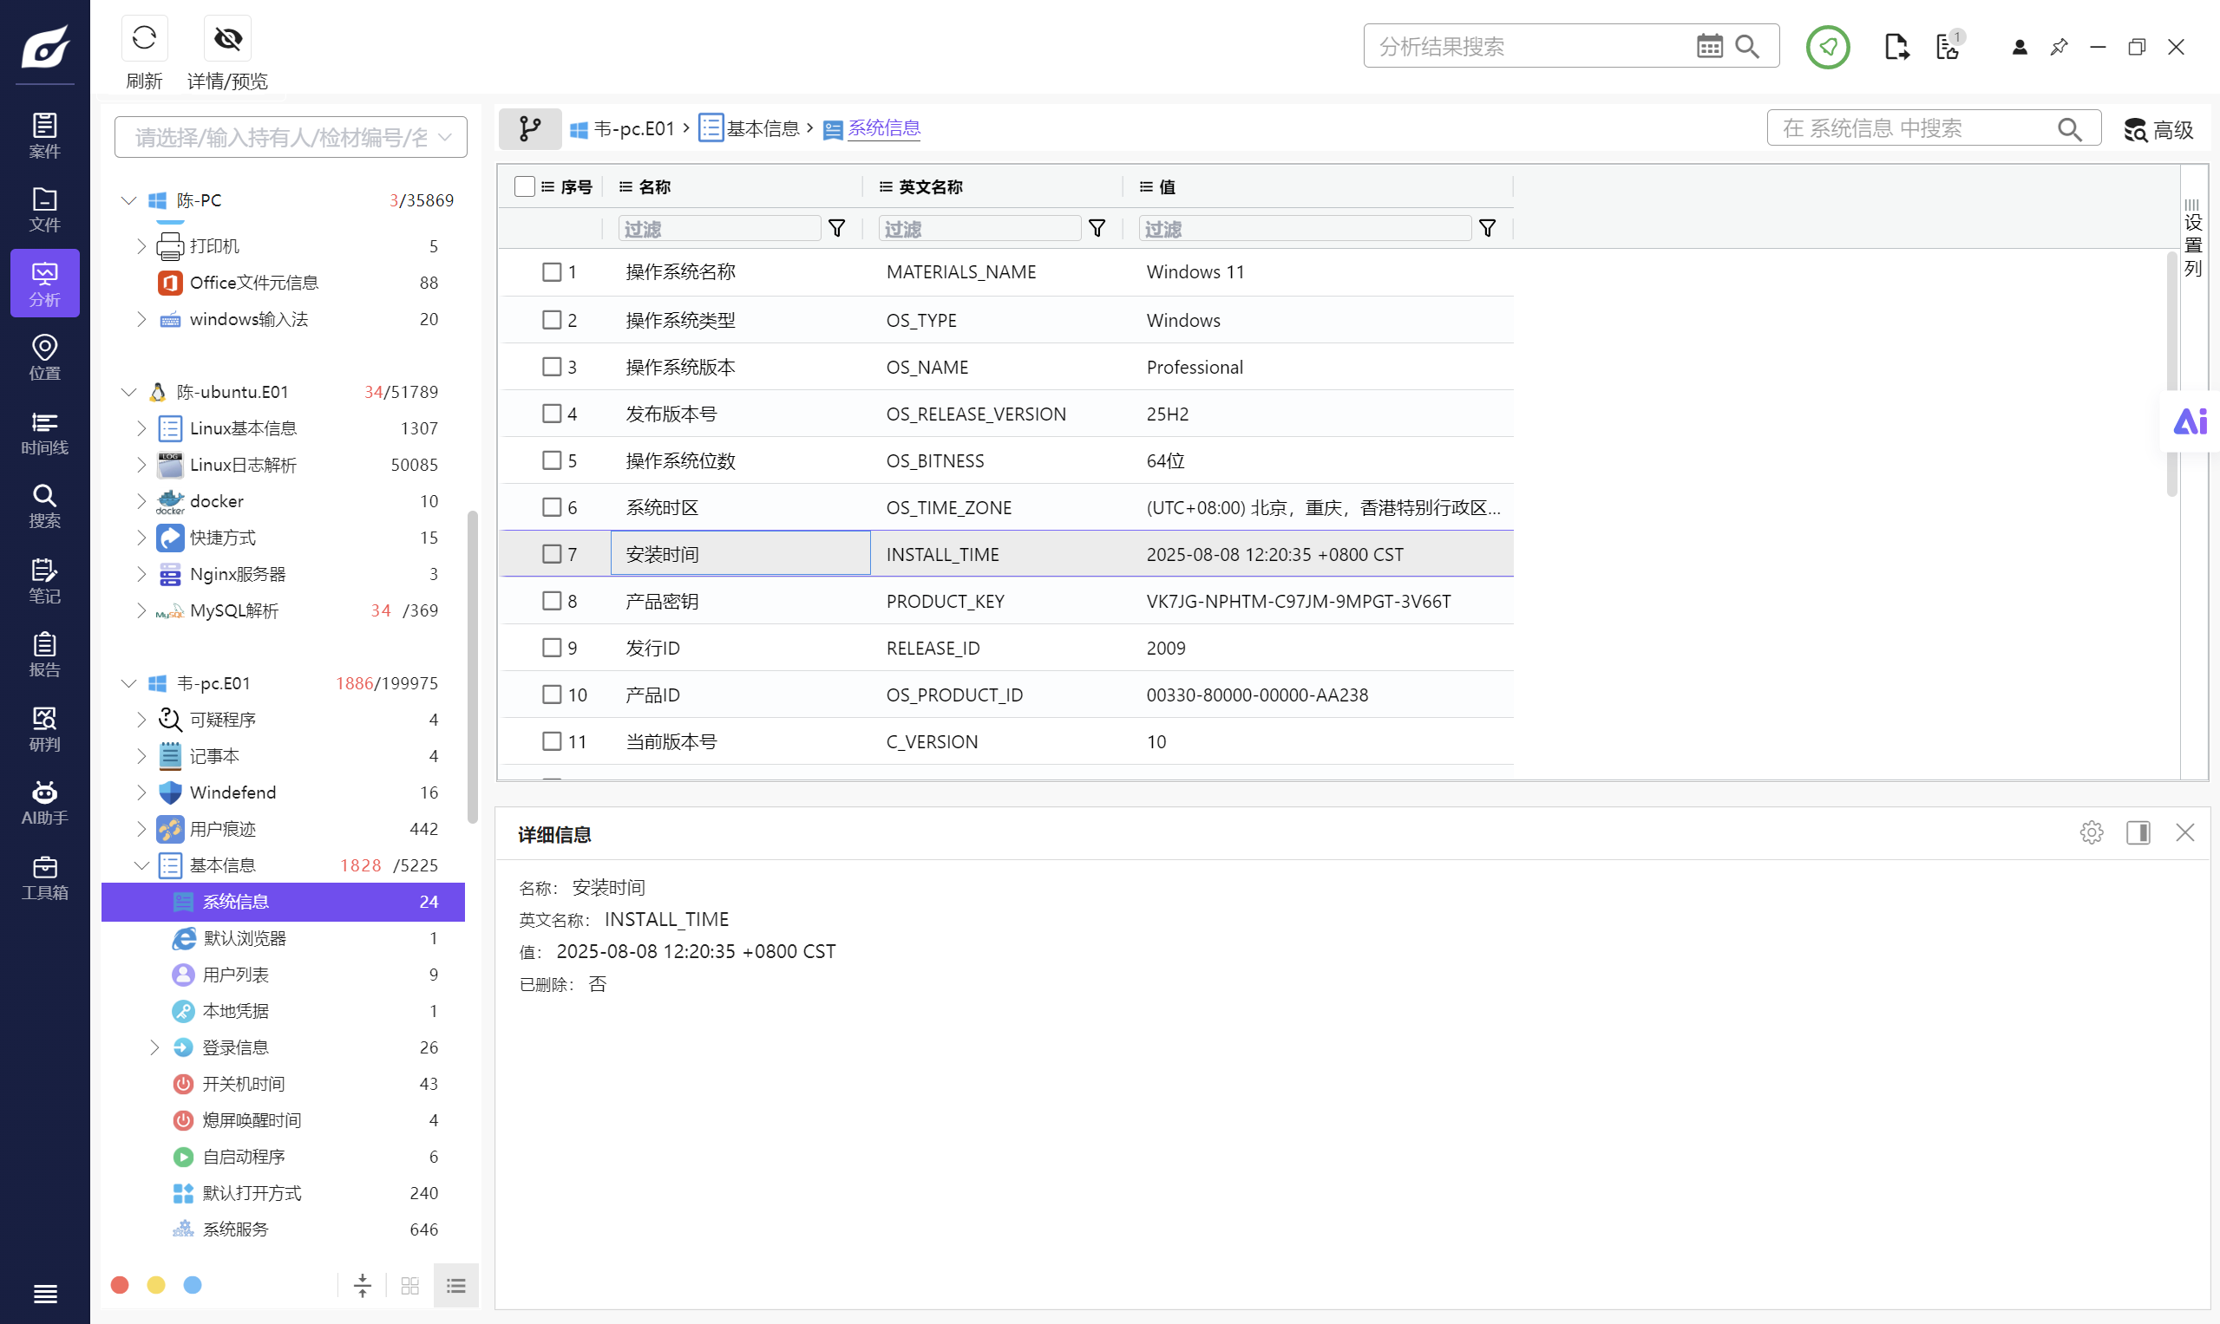Open the 笔记 notes sidebar icon
The width and height of the screenshot is (2220, 1324).
pyautogui.click(x=44, y=581)
